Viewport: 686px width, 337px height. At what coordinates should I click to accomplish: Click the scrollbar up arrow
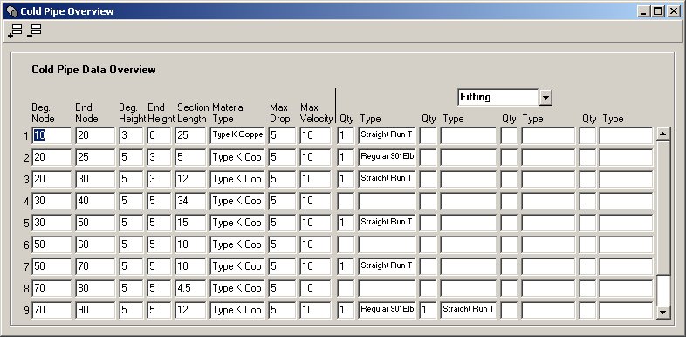[663, 134]
